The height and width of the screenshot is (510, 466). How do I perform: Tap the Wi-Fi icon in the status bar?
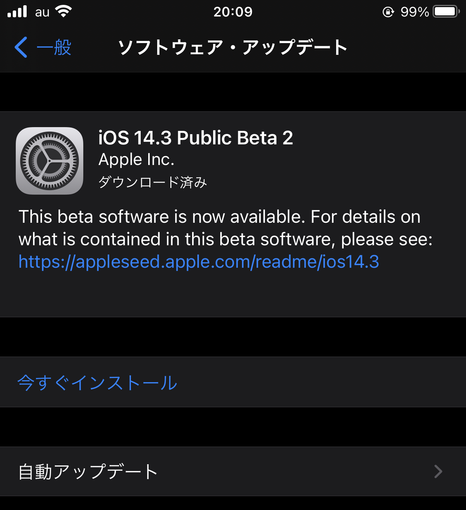coord(63,11)
